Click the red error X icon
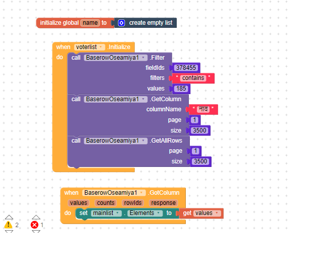Screen dimensions: 309x257 pyautogui.click(x=34, y=225)
